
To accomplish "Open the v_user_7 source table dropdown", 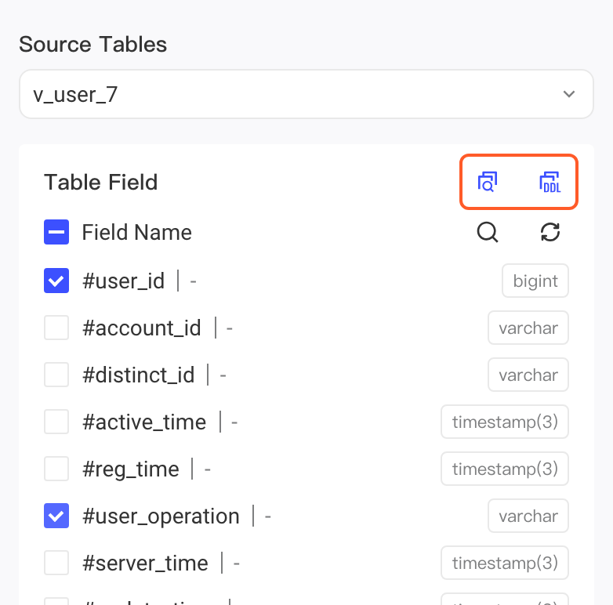I will pos(306,94).
